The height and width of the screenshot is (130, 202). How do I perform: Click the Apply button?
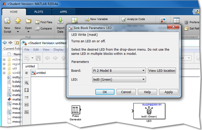pyautogui.click(x=168, y=92)
